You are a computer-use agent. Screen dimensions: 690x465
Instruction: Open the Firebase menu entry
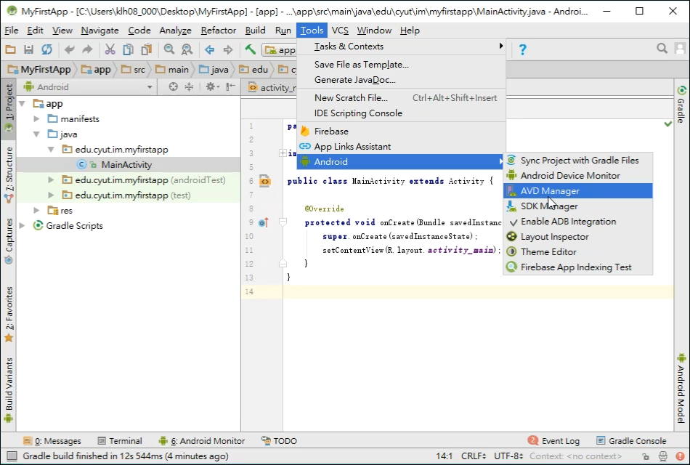coord(401,132)
